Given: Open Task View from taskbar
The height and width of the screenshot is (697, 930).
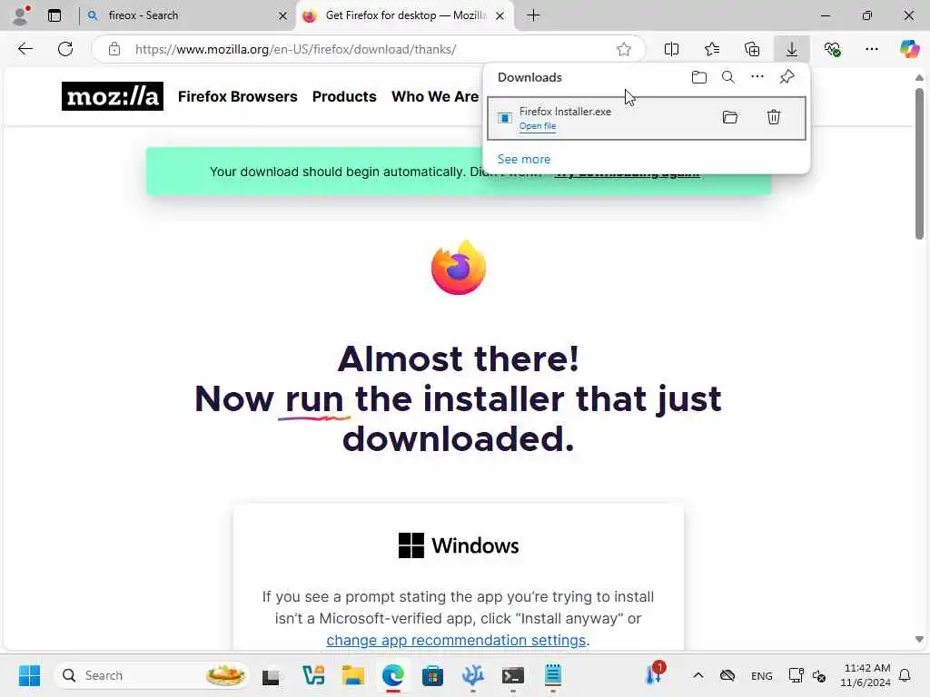Looking at the screenshot, I should click(x=271, y=675).
